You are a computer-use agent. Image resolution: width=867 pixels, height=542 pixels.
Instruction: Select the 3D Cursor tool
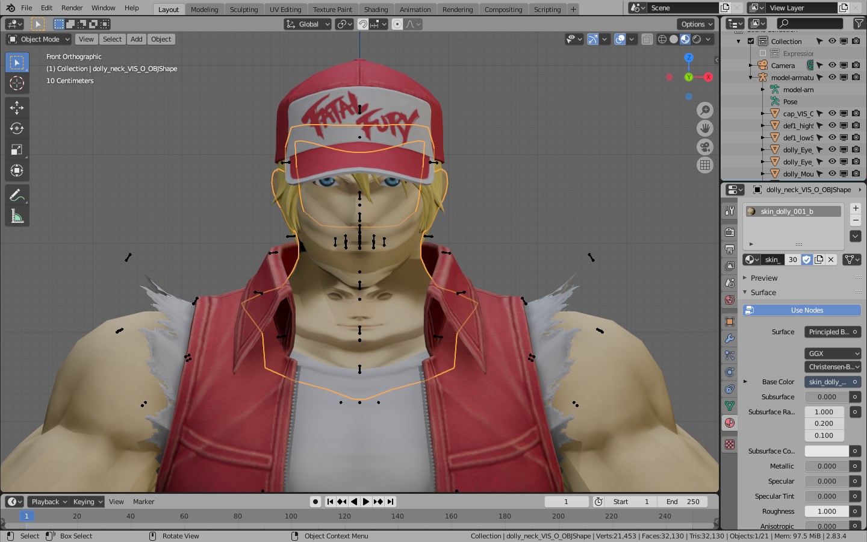coord(17,83)
